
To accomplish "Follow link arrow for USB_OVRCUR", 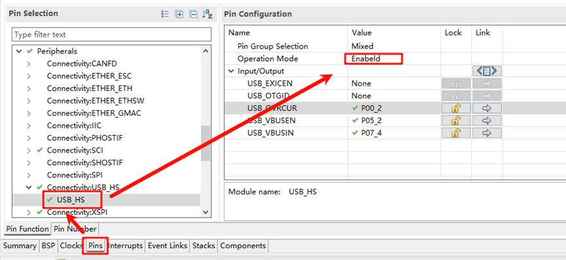I will tap(487, 108).
